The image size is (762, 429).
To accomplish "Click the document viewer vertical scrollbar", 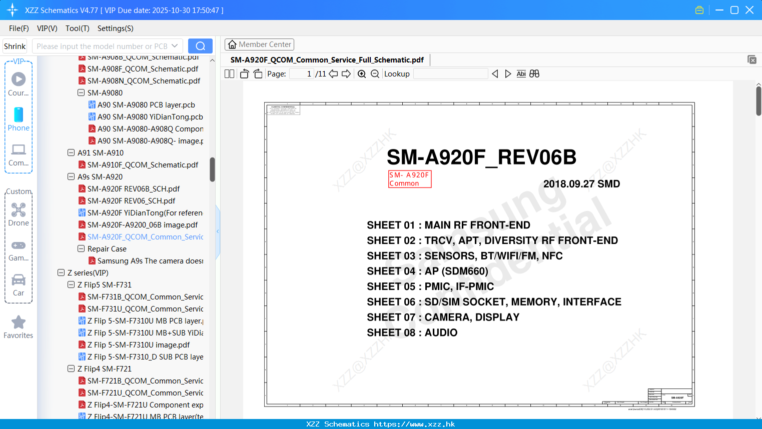I will point(758,101).
